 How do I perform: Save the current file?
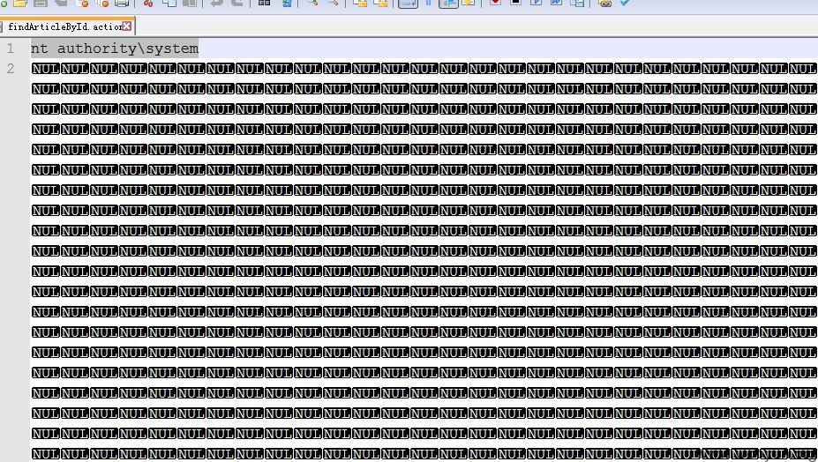click(41, 3)
